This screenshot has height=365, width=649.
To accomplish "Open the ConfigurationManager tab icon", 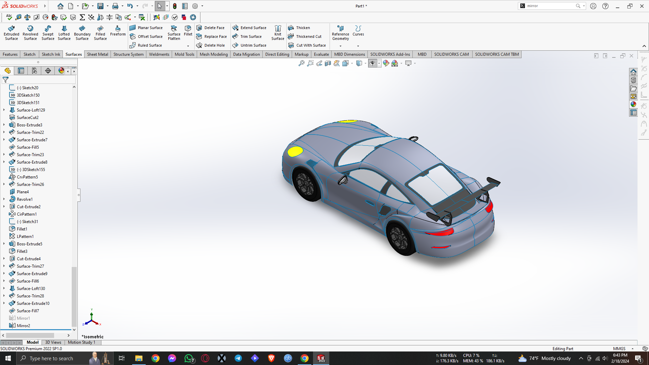I will point(34,71).
